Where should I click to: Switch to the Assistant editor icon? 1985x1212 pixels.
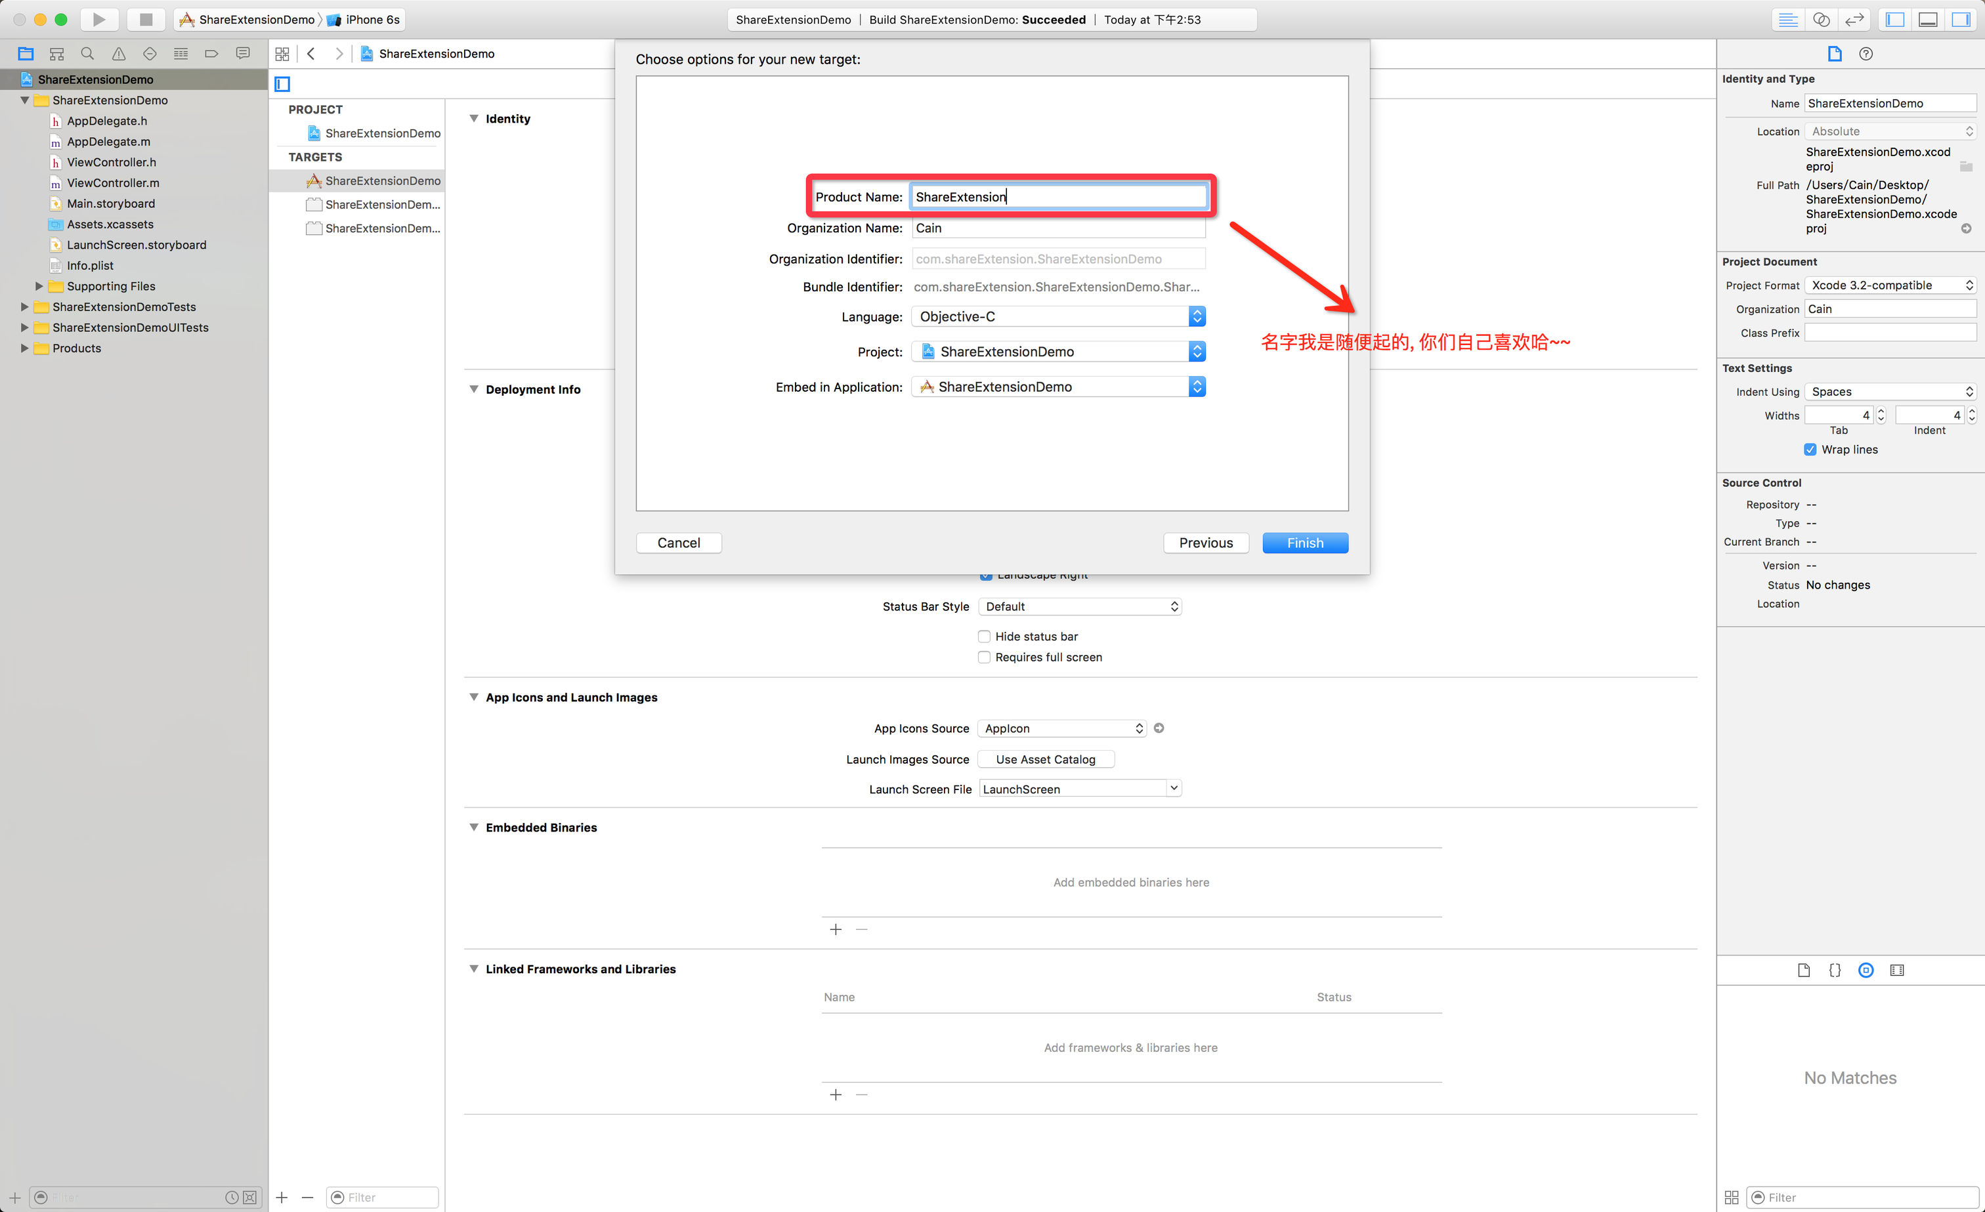click(1821, 19)
